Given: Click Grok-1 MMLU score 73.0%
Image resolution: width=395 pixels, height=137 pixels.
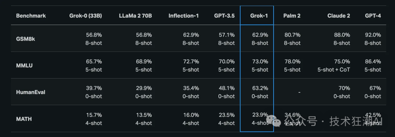Looking at the screenshot, I should pyautogui.click(x=260, y=61).
